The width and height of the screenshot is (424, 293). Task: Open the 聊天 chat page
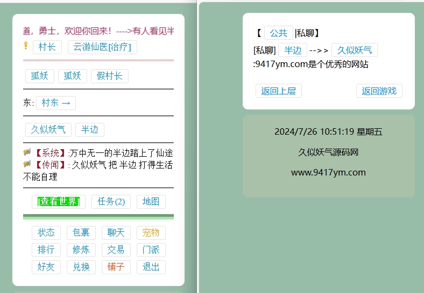pos(116,232)
